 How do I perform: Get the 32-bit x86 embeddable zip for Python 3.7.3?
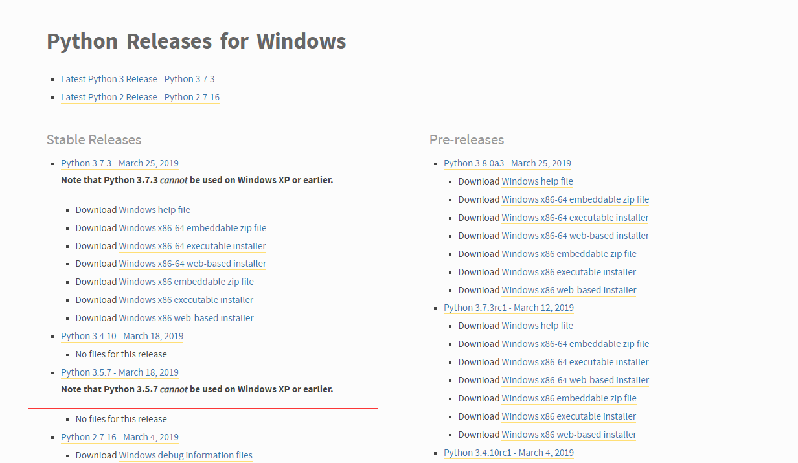tap(187, 282)
